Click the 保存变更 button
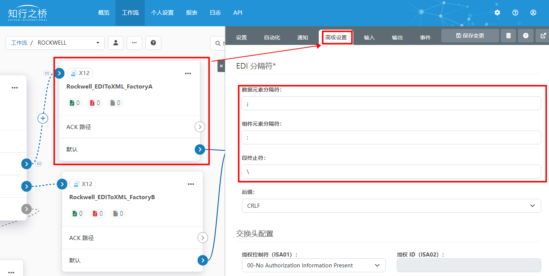Viewport: 549px width, 276px height. (x=470, y=36)
